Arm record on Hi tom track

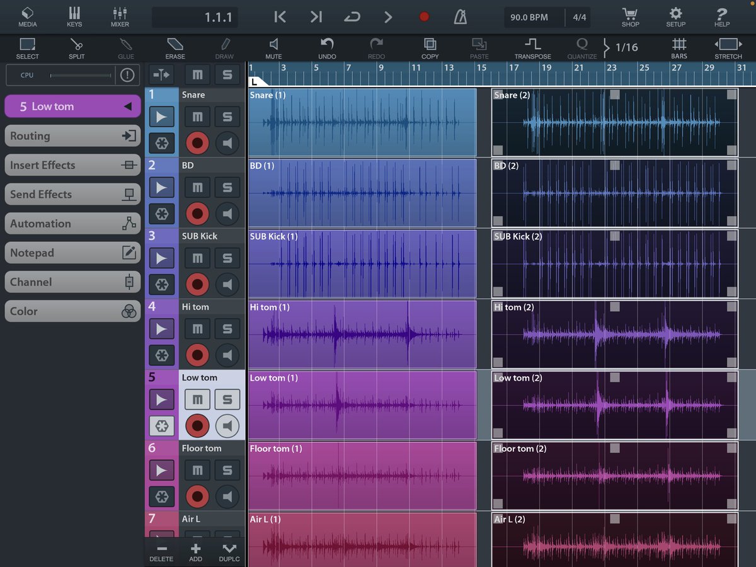(x=197, y=355)
